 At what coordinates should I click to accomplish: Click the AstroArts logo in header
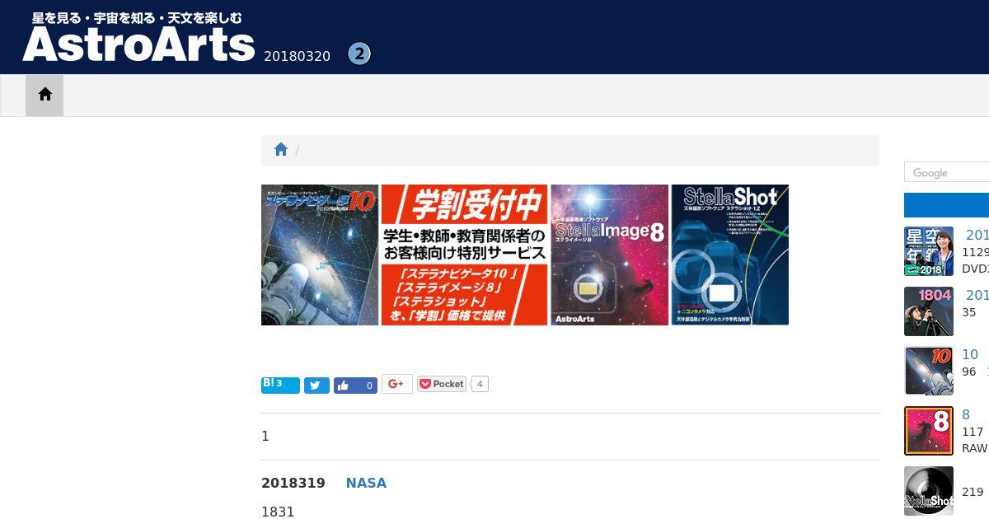click(138, 37)
